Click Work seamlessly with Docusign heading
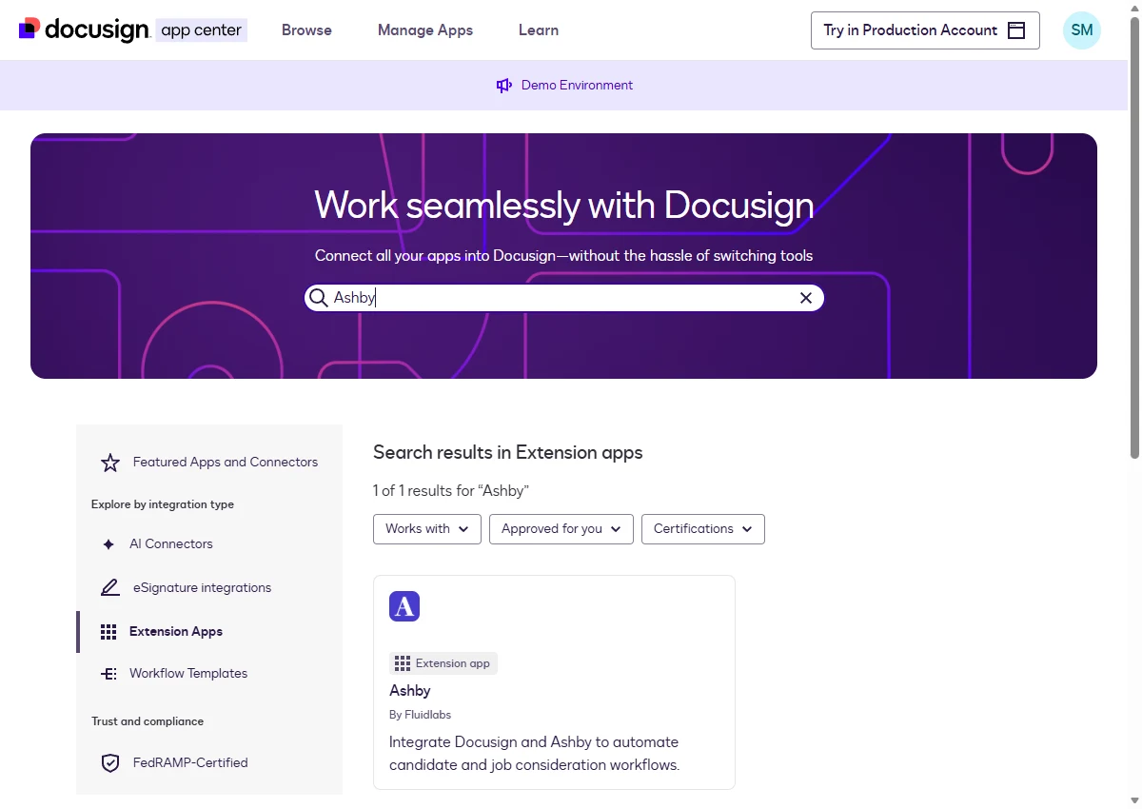 [x=564, y=206]
